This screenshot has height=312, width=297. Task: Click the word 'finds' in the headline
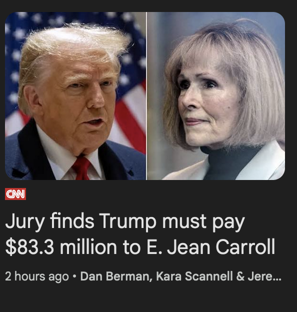72,220
